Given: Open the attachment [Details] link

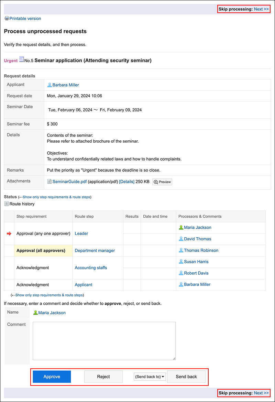Looking at the screenshot, I should tap(126, 182).
